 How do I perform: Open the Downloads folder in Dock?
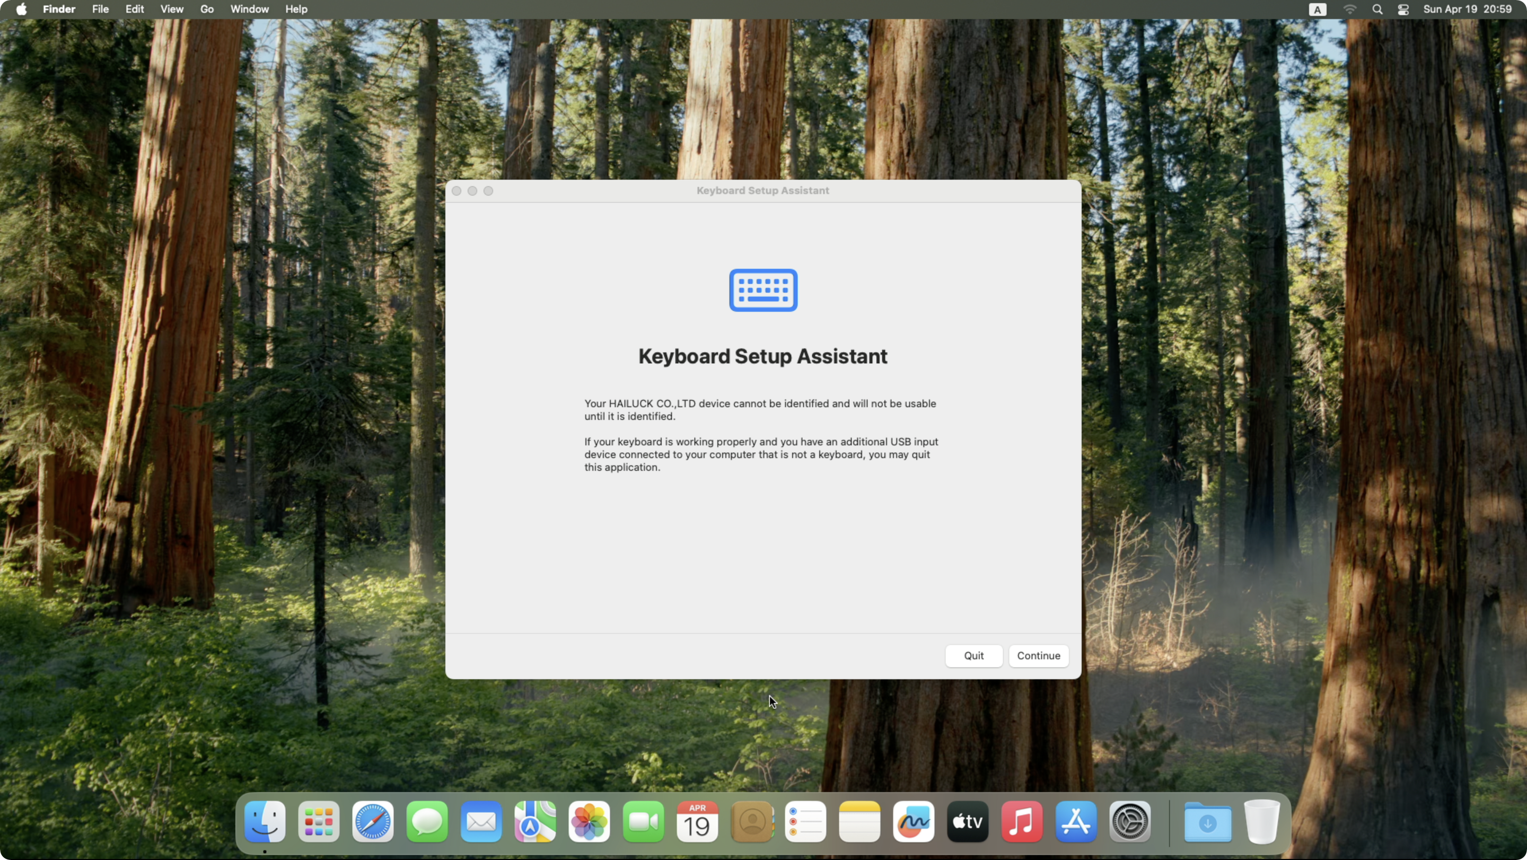pyautogui.click(x=1207, y=821)
